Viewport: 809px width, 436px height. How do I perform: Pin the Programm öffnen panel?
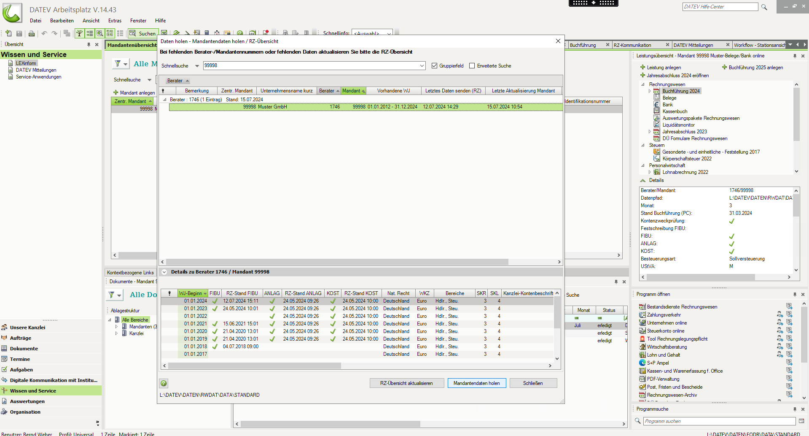click(795, 294)
